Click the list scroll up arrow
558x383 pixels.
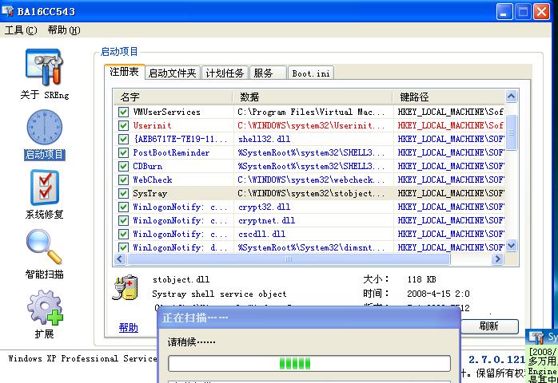pos(512,96)
